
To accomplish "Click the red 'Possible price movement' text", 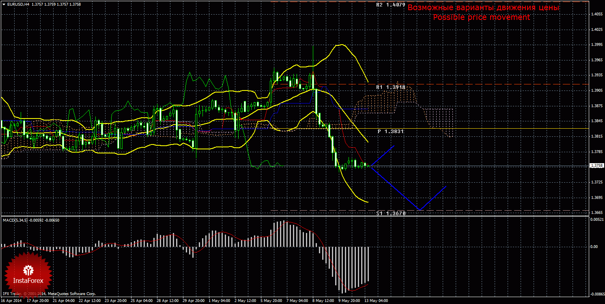I will (481, 17).
